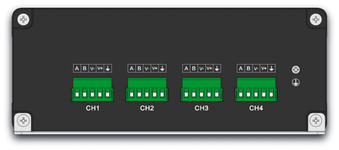Select the CH2 channel label
Image resolution: width=339 pixels, height=150 pixels.
pyautogui.click(x=147, y=108)
